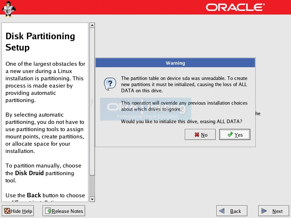Click the pane divider grip handle
291x218 pixels.
[x=92, y=102]
